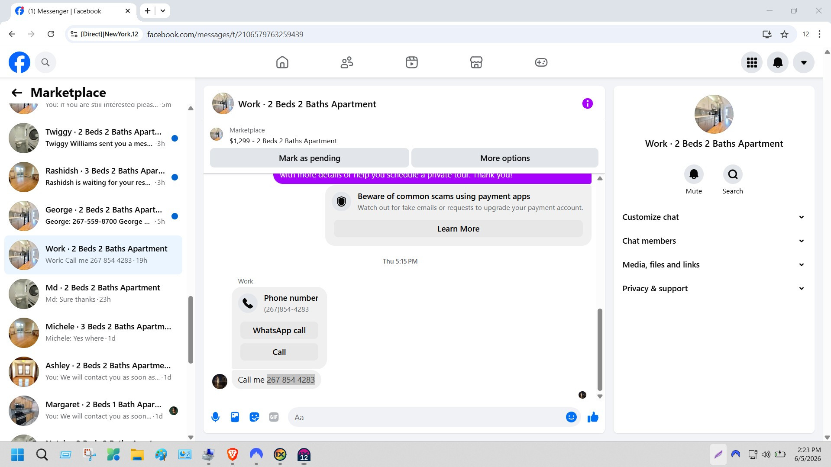Open Twiggy conversation
This screenshot has width=831, height=467.
(x=93, y=138)
